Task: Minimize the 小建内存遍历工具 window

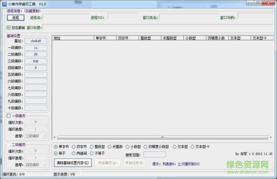Action: [x=250, y=3]
